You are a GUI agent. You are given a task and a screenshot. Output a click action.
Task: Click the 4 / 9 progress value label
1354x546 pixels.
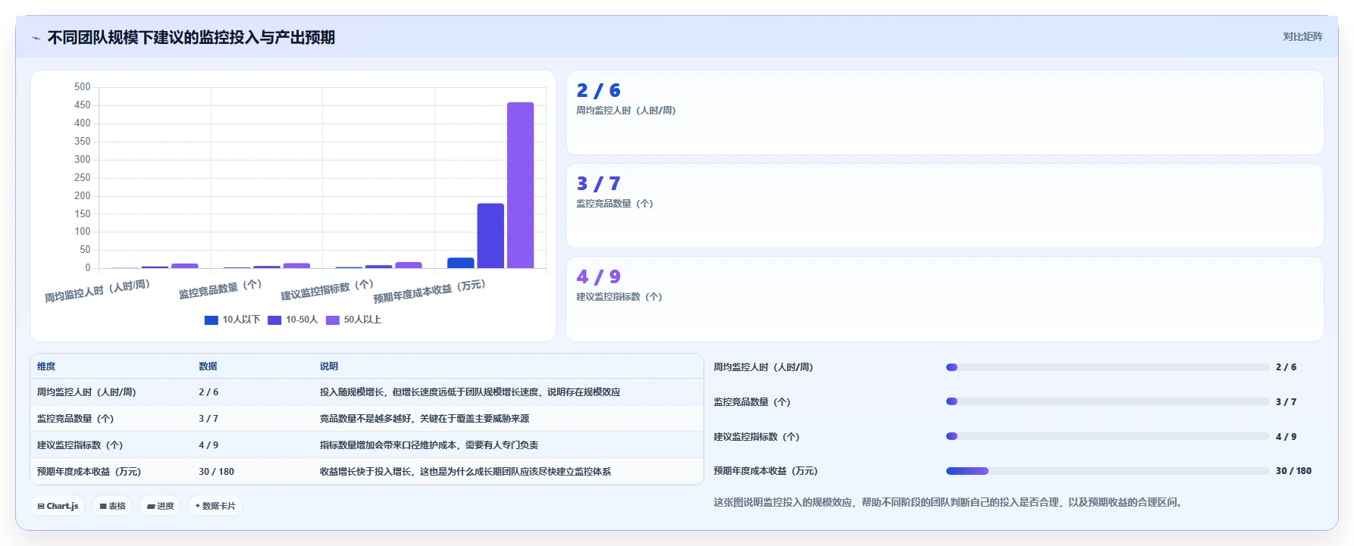(1286, 437)
